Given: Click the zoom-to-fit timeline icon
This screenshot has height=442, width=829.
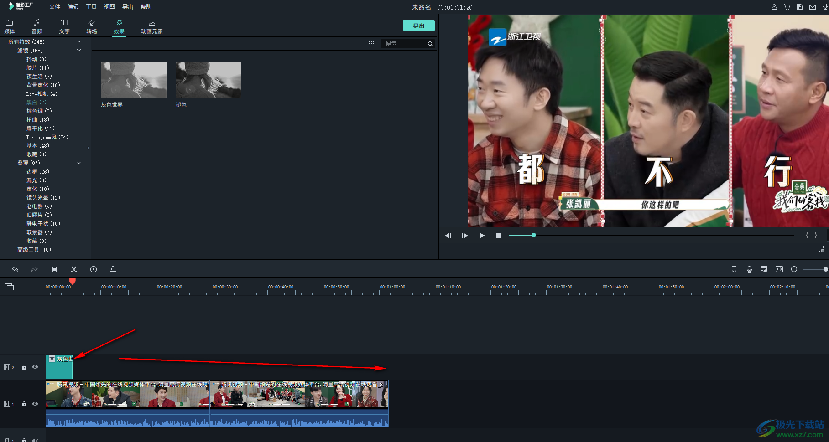Looking at the screenshot, I should 779,269.
